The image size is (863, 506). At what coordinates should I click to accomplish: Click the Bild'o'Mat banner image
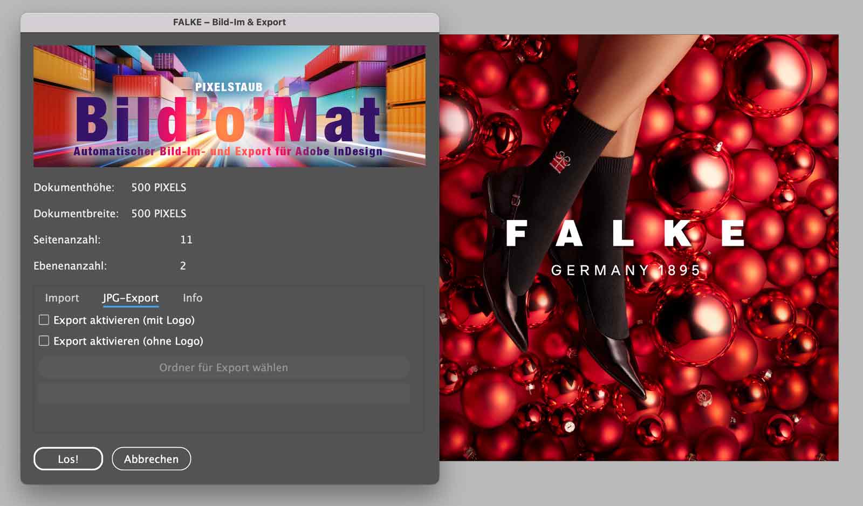[229, 106]
